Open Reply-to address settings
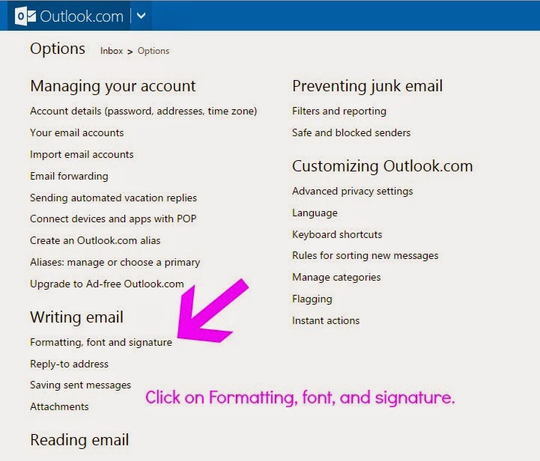The image size is (540, 461). [69, 364]
